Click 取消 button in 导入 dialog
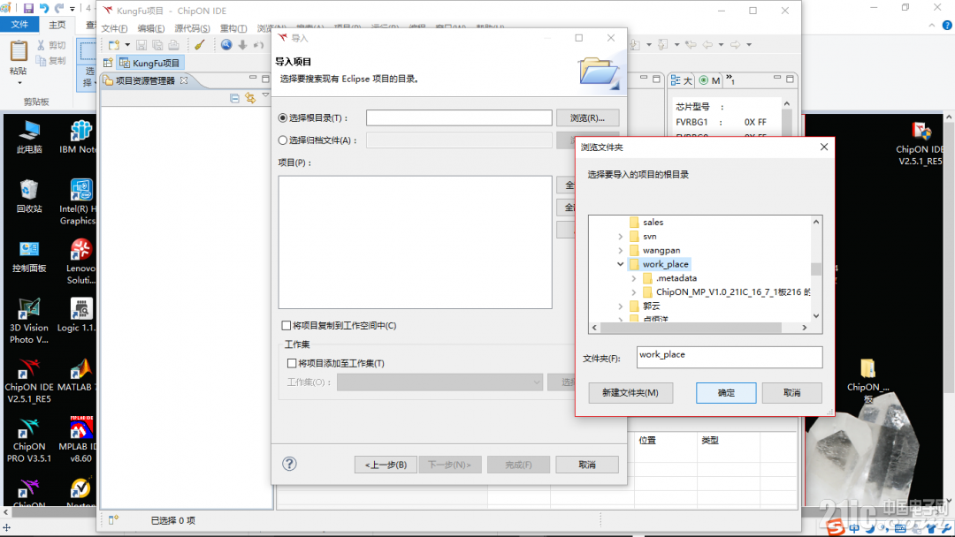Viewport: 955px width, 537px height. (587, 465)
